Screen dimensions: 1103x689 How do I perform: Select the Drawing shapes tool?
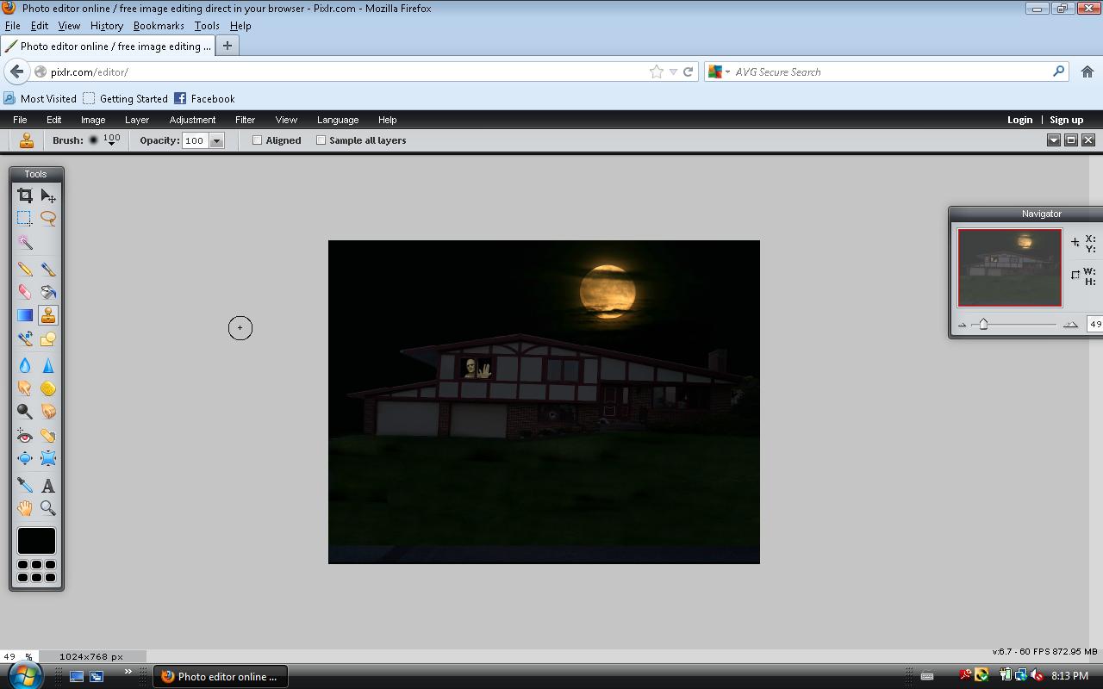click(x=48, y=339)
